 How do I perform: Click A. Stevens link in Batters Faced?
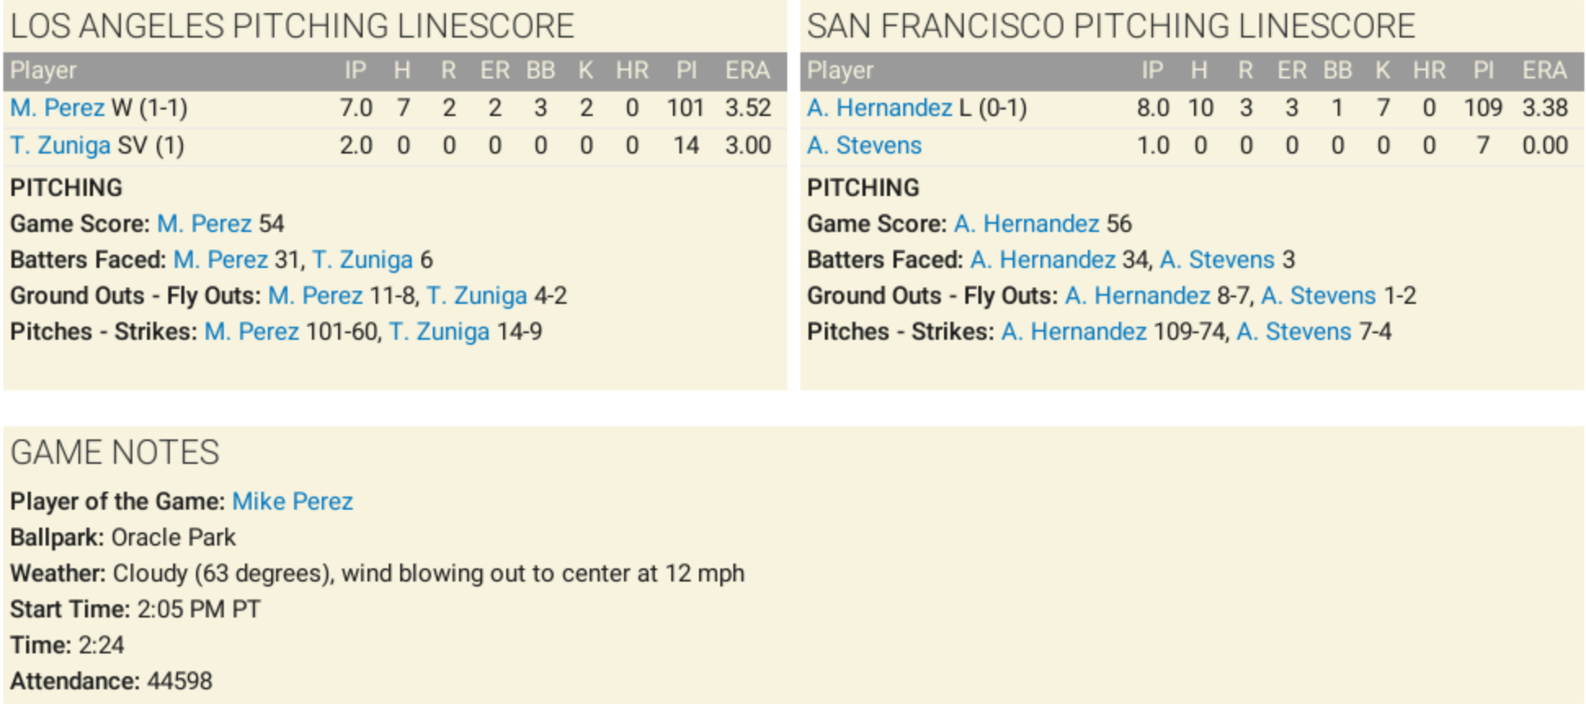point(1217,260)
